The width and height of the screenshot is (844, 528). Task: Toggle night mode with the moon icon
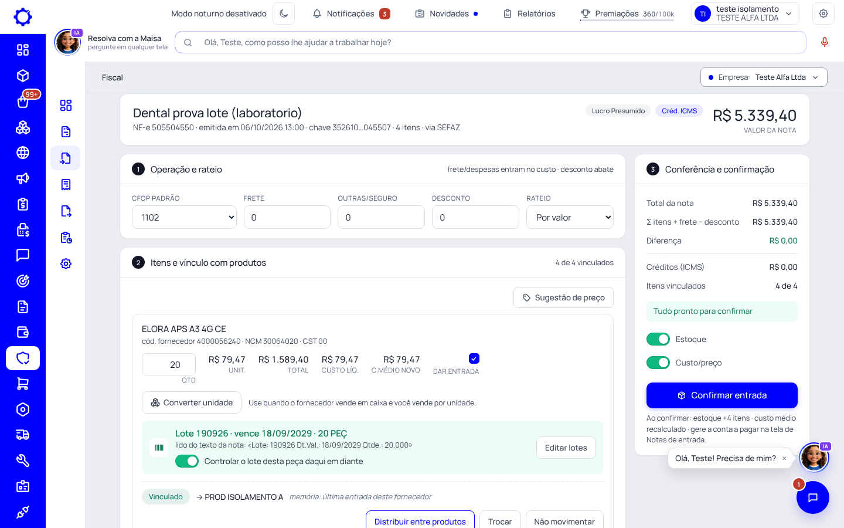tap(284, 13)
